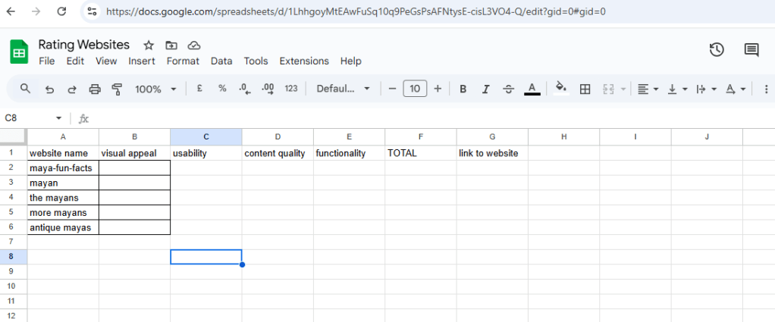Open the fill colour paint bucket
Image resolution: width=775 pixels, height=322 pixels.
click(561, 89)
